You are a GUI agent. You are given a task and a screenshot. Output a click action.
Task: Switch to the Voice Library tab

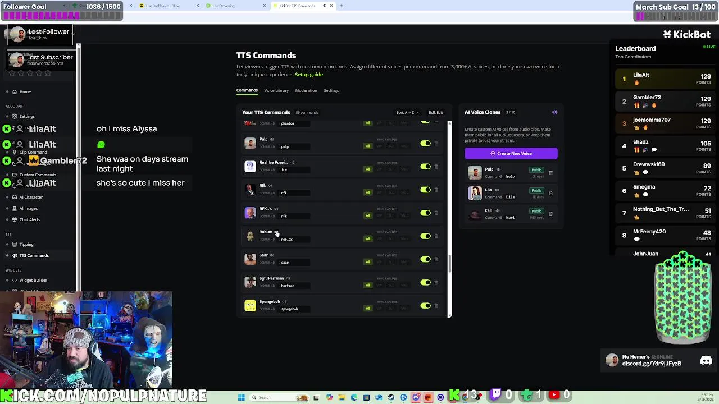(x=276, y=90)
